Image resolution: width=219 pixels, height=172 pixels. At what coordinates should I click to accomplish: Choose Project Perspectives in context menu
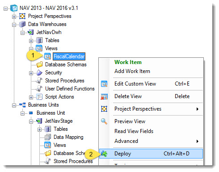point(151,109)
